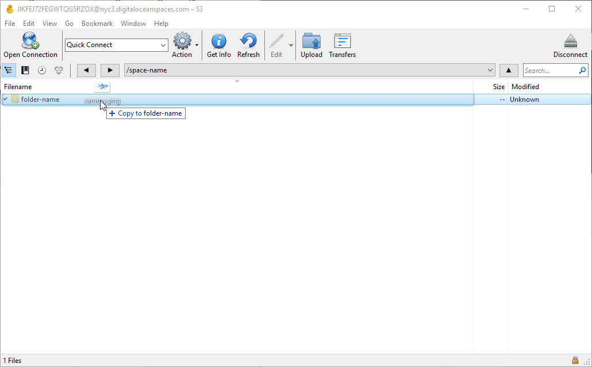Show the connection history view
Viewport: 592px width, 367px height.
pyautogui.click(x=42, y=70)
